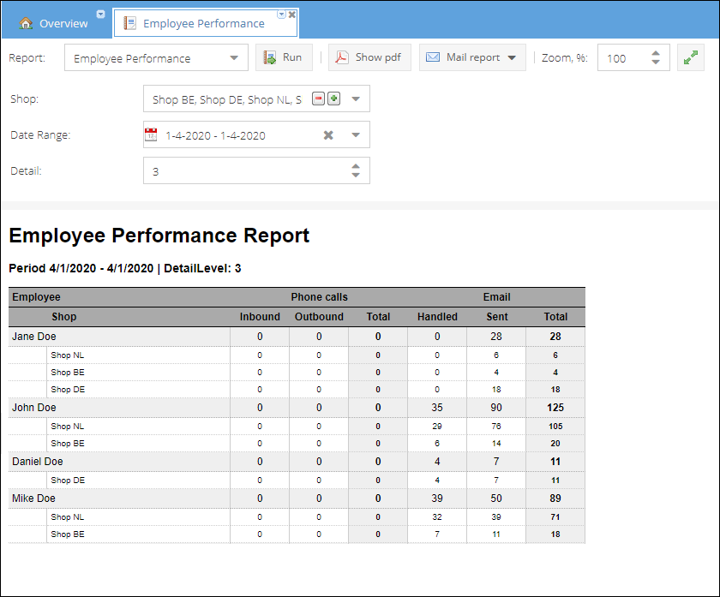720x597 pixels.
Task: Click the Daniel Doe employee row
Action: pos(297,462)
